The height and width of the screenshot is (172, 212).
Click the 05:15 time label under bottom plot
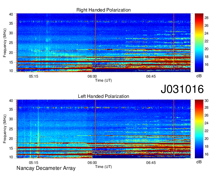34,163
